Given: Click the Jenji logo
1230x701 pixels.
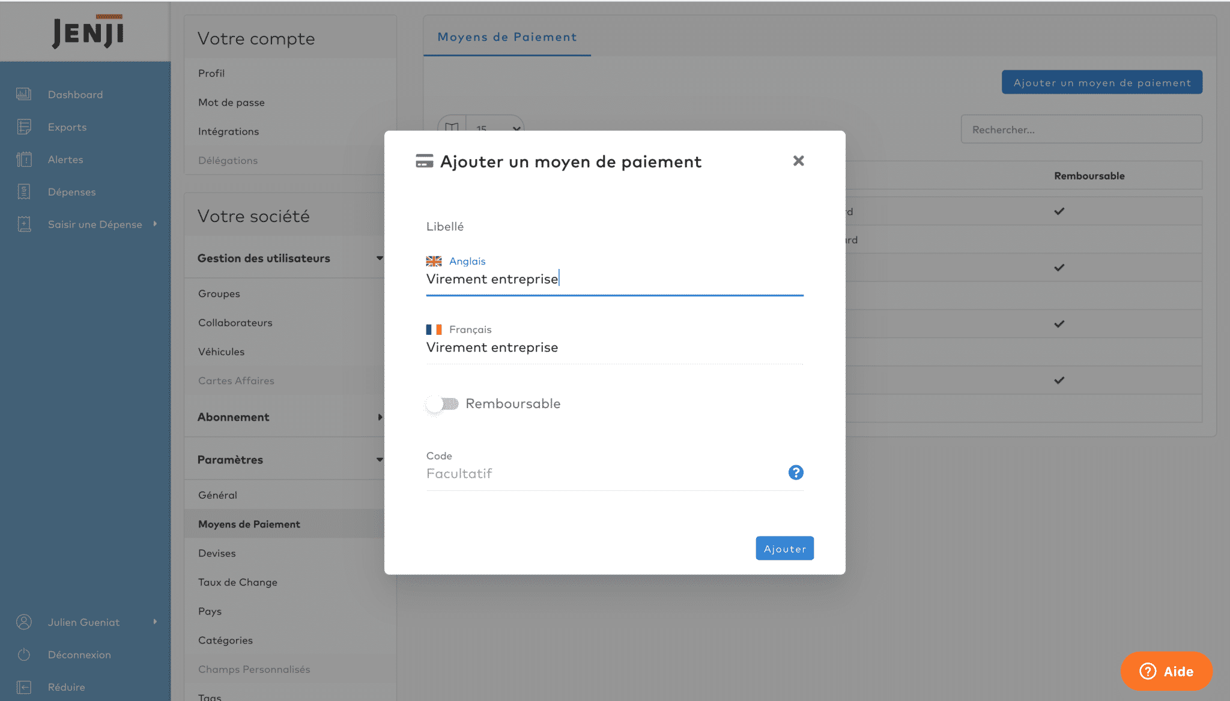Looking at the screenshot, I should (x=88, y=32).
